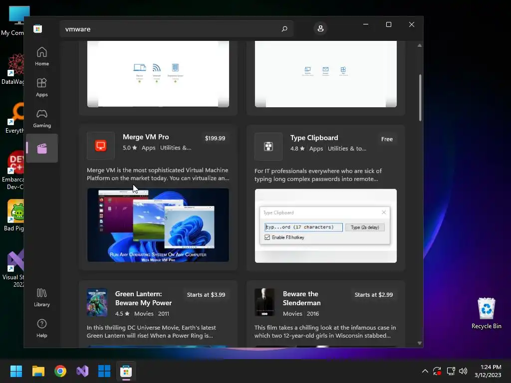The width and height of the screenshot is (511, 383).
Task: Click the Green Lantern description text
Action: (151, 332)
